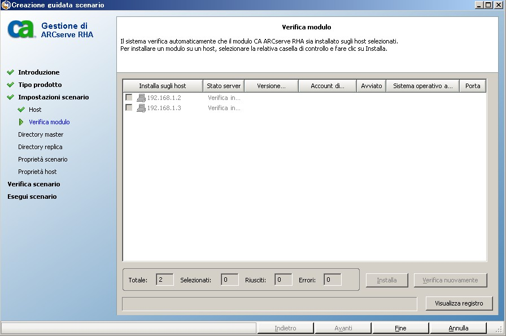Enable the checkbox for host 192.168.1.2

point(129,97)
